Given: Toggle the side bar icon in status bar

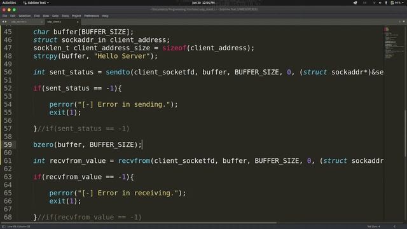Looking at the screenshot, I should pyautogui.click(x=4, y=226).
